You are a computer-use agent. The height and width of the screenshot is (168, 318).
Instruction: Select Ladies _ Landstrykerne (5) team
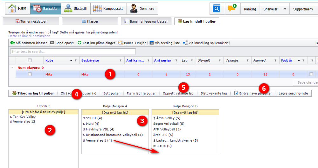[176, 140]
